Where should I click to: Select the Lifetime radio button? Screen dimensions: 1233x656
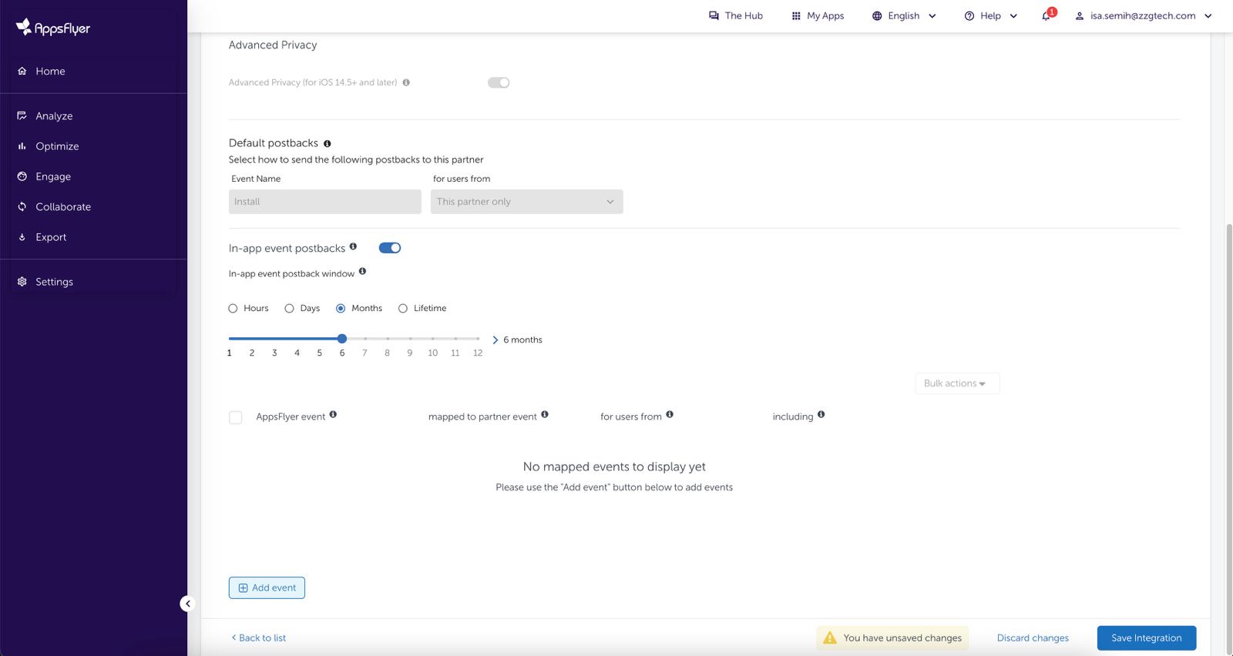403,309
